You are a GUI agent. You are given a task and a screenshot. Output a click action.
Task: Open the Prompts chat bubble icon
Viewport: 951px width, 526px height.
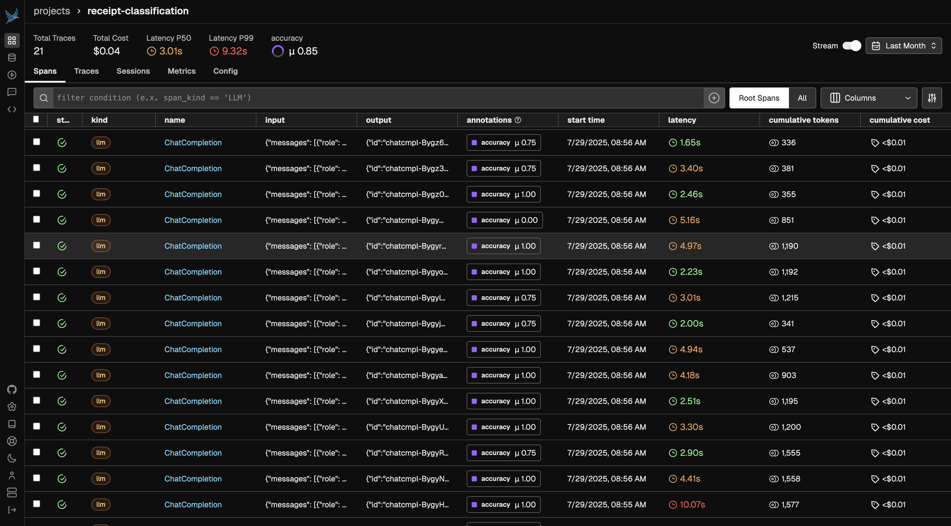tap(12, 92)
